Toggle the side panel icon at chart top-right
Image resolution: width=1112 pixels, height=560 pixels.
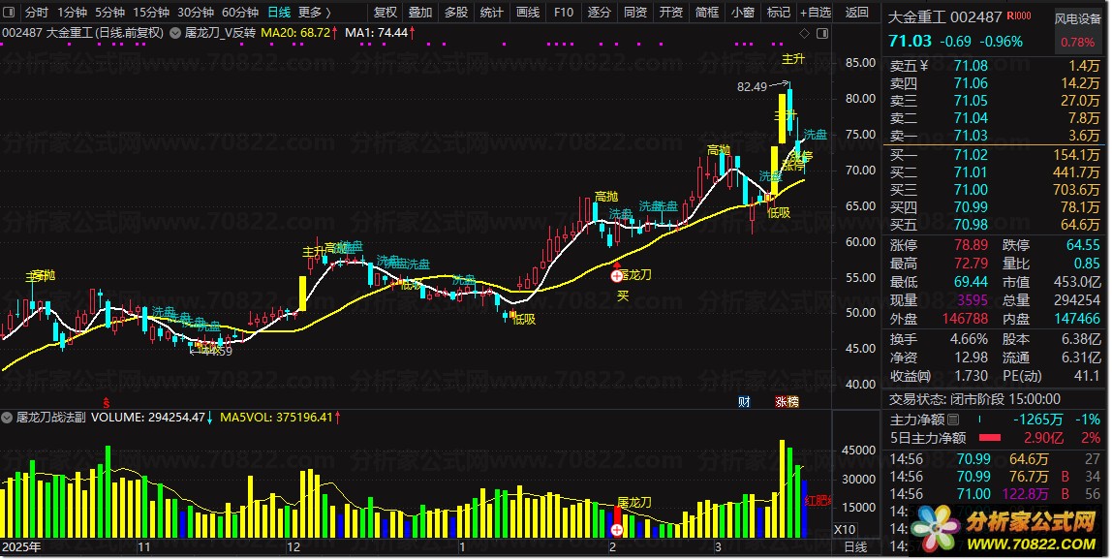point(822,33)
